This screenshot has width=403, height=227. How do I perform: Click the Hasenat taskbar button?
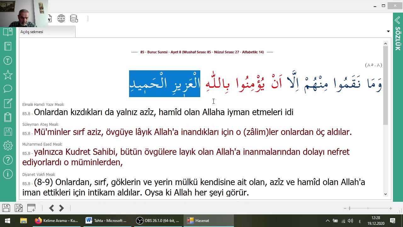[x=209, y=221]
